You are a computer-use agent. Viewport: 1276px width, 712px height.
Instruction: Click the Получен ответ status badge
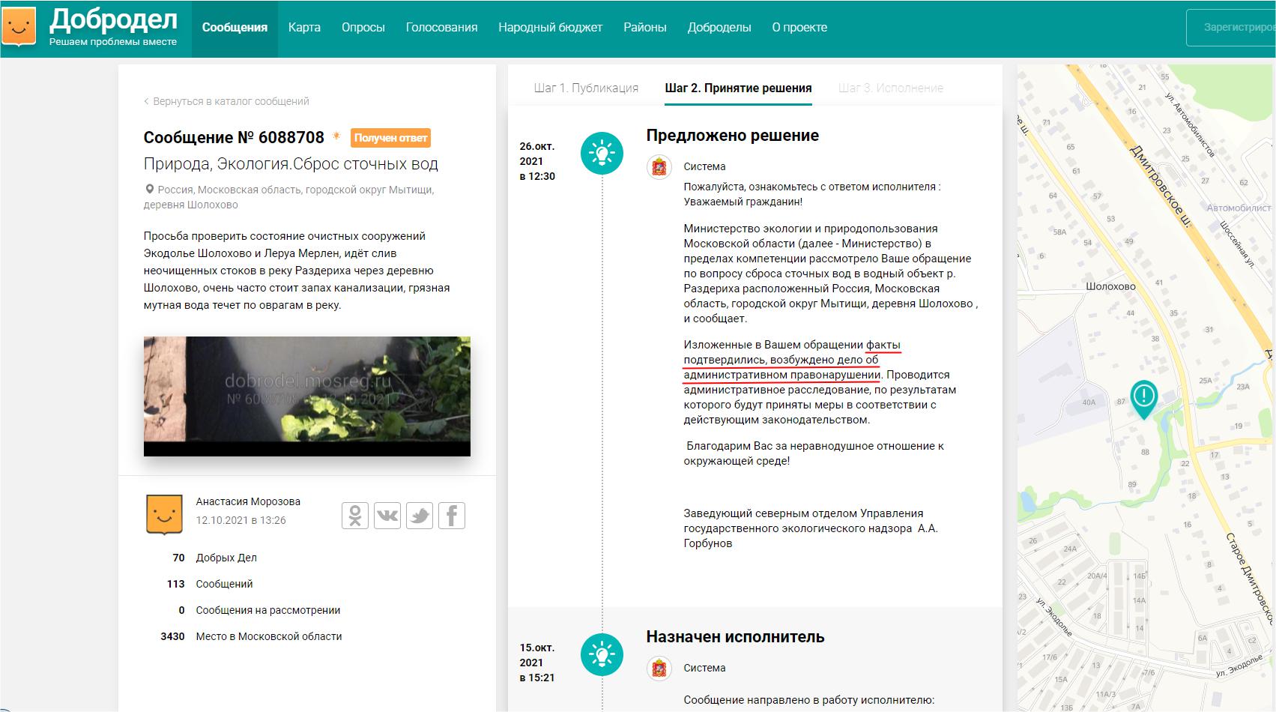[x=390, y=138]
